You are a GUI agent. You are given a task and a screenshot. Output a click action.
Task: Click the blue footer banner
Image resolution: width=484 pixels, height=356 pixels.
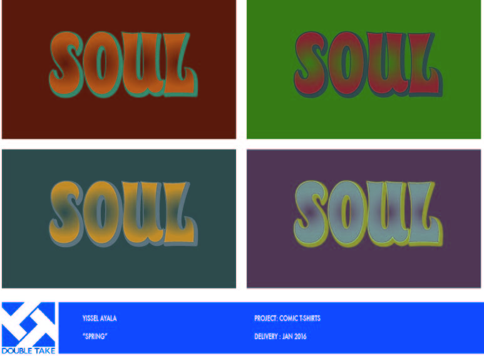[271, 328]
